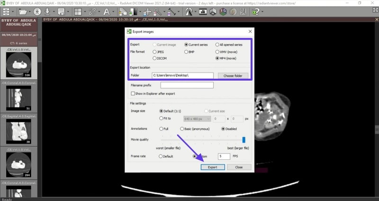
Task: Expand the measurement tools dropdown arrow
Action: [x=179, y=11]
